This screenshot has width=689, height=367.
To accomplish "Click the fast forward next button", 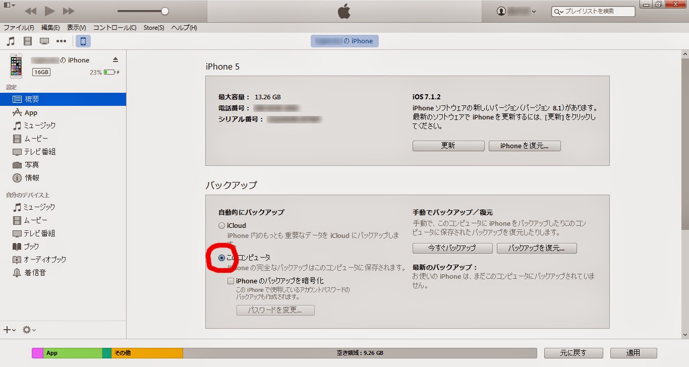I will [69, 11].
